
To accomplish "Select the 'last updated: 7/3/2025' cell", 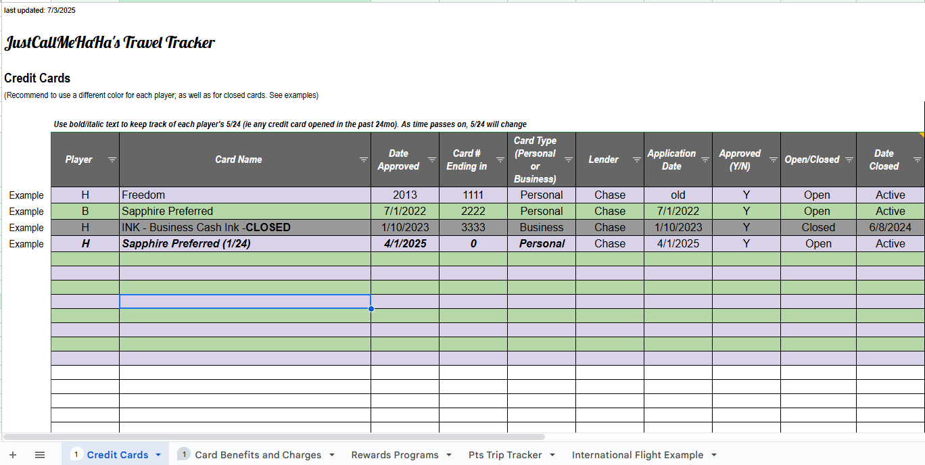I will [40, 10].
